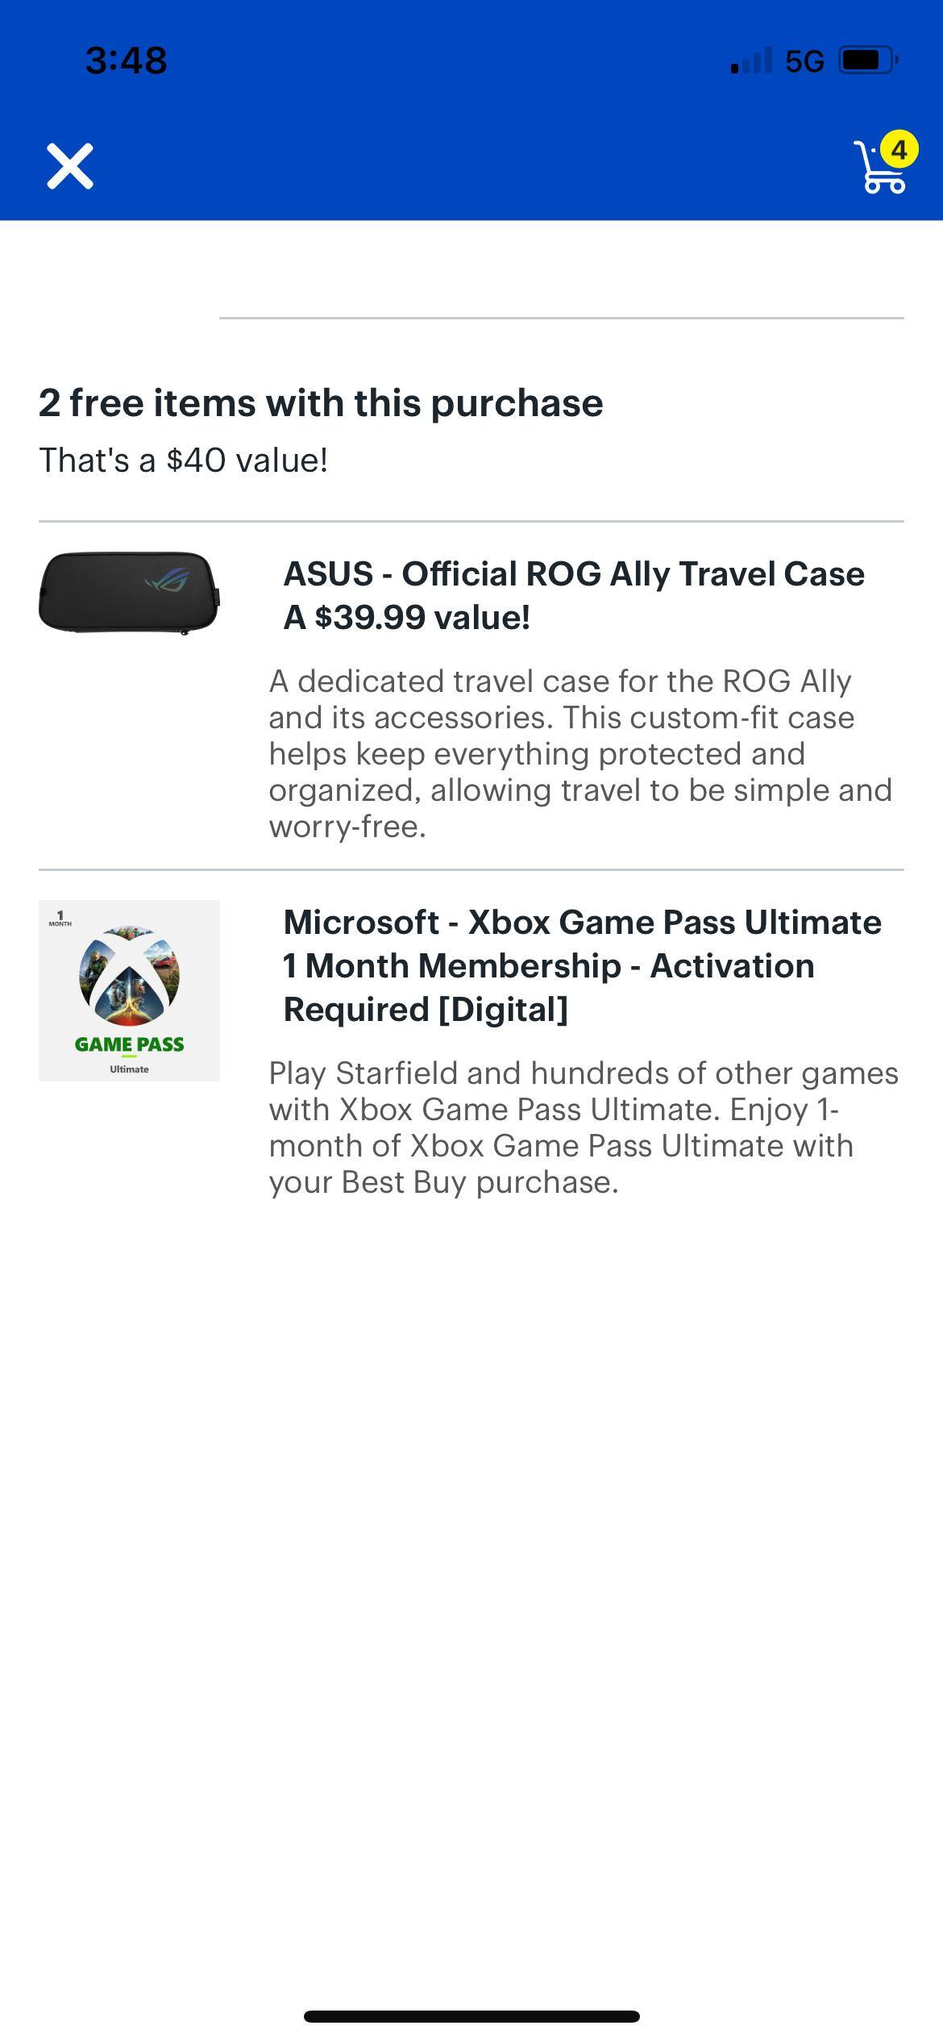Tap the ROG Ally Travel Case image
This screenshot has height=2042, width=943.
pyautogui.click(x=129, y=593)
